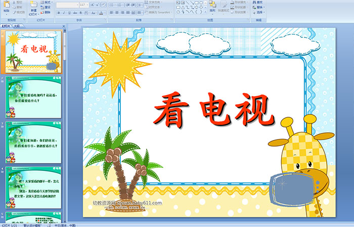Click Shape Fill (形状填充) button

pos(239,2)
